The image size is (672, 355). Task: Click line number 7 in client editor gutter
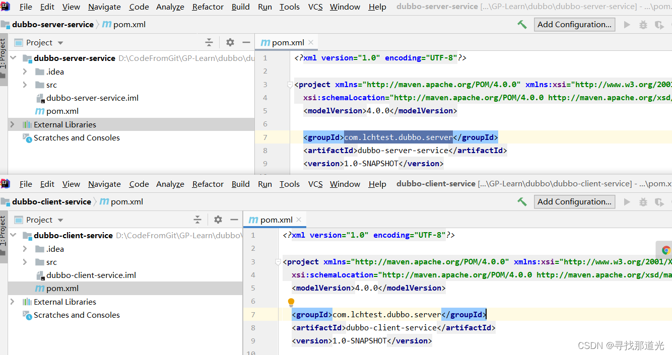[x=253, y=315]
